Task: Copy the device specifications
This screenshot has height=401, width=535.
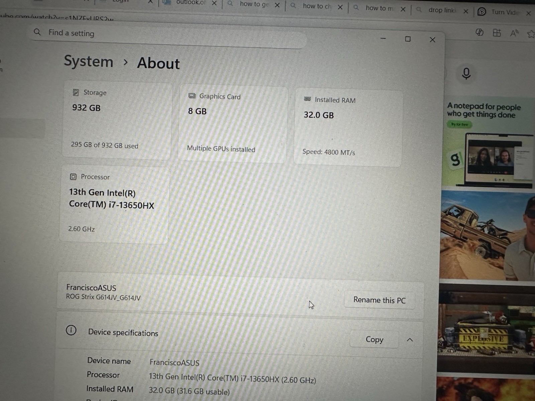Action: [x=374, y=340]
